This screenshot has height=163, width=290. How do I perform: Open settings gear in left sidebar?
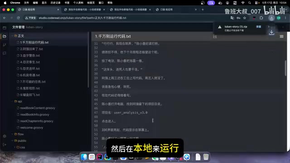(5, 136)
